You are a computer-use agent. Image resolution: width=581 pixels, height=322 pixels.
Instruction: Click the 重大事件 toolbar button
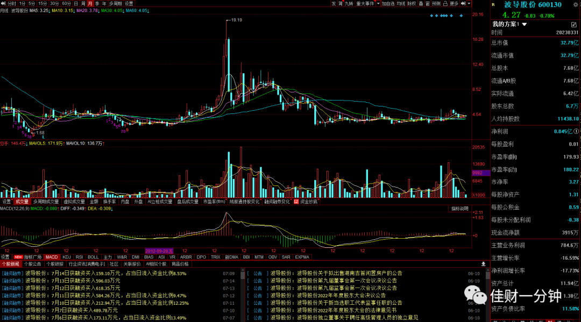pos(365,3)
